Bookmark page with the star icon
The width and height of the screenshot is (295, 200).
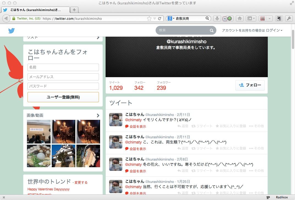(149, 18)
